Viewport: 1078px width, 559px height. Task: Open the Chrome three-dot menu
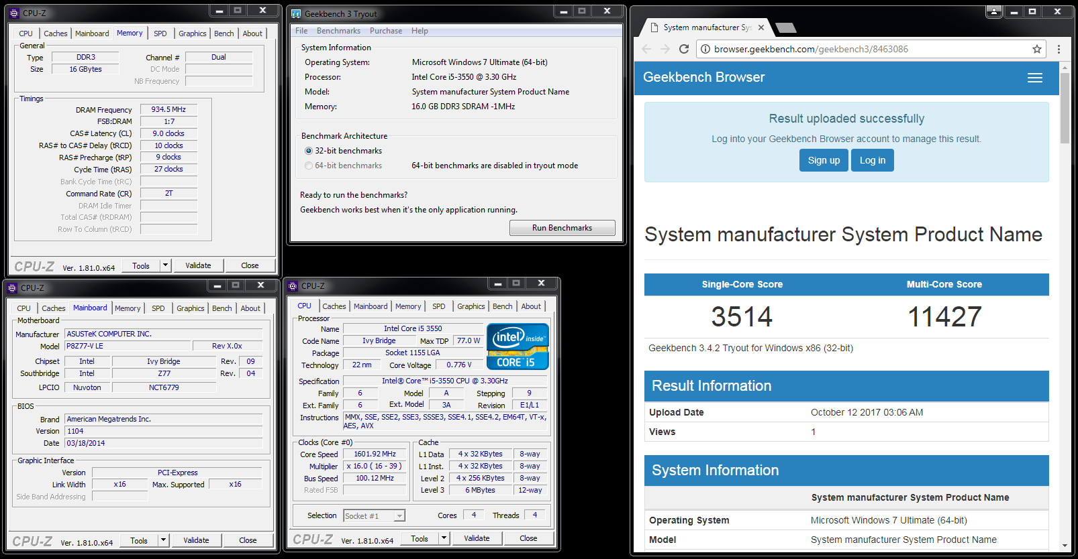tap(1059, 49)
